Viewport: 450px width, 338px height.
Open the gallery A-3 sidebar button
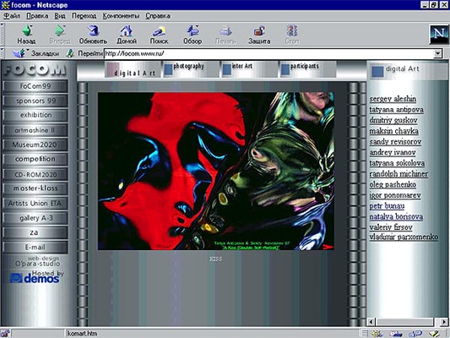pyautogui.click(x=35, y=218)
